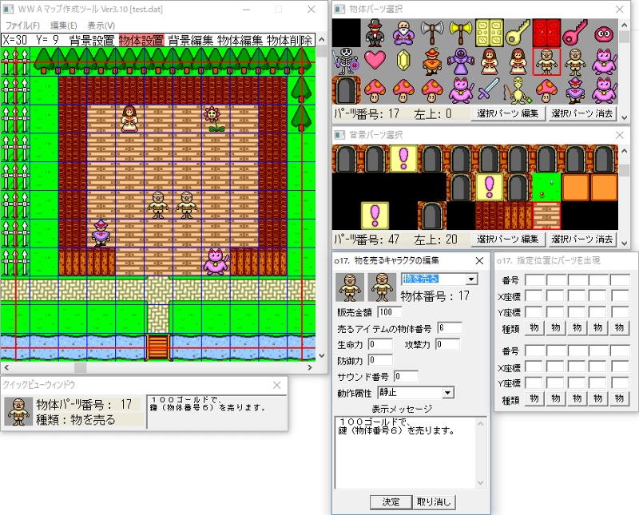Viewport: 639px width, 515px height.
Task: Select the pink cat monster part
Action: tap(460, 89)
